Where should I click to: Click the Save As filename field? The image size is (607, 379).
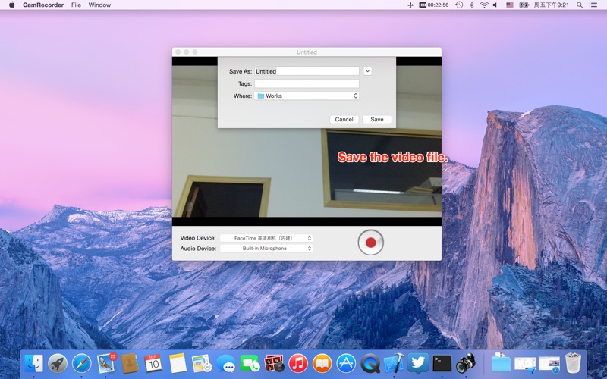307,71
